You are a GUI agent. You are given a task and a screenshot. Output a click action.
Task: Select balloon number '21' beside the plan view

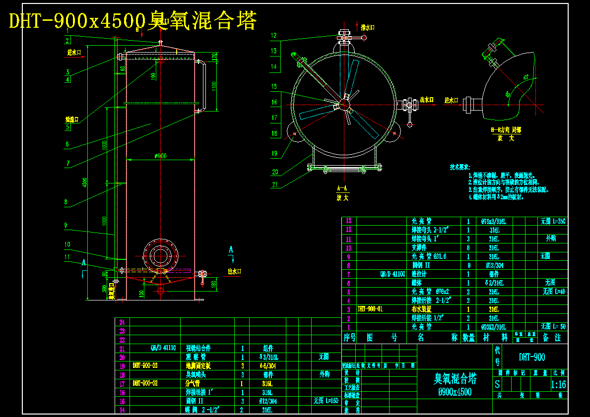pos(275,184)
